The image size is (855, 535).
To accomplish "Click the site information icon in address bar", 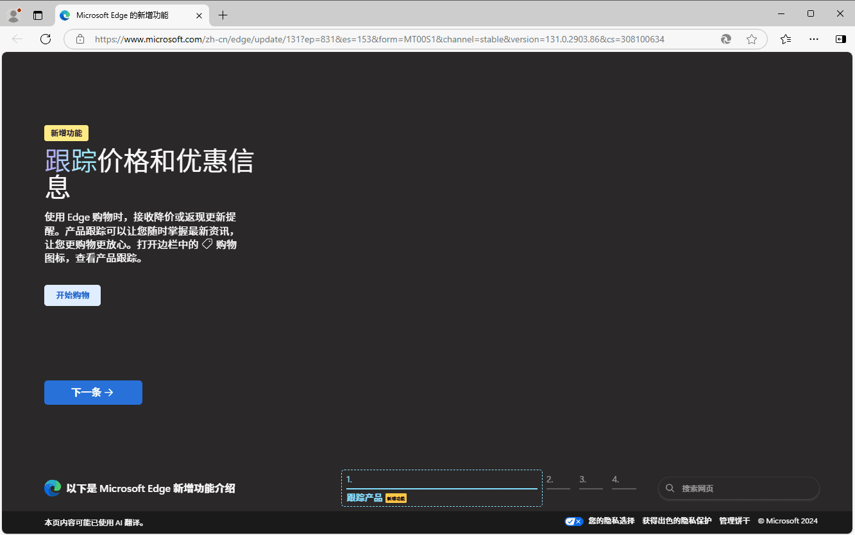I will point(80,39).
